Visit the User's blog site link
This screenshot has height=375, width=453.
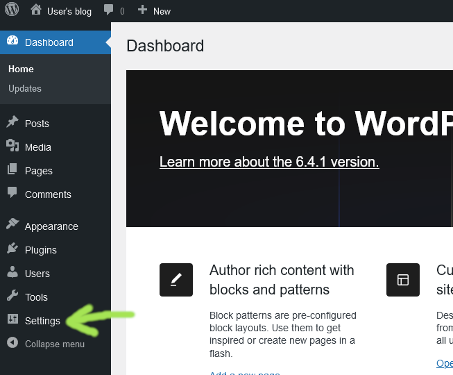click(x=69, y=11)
